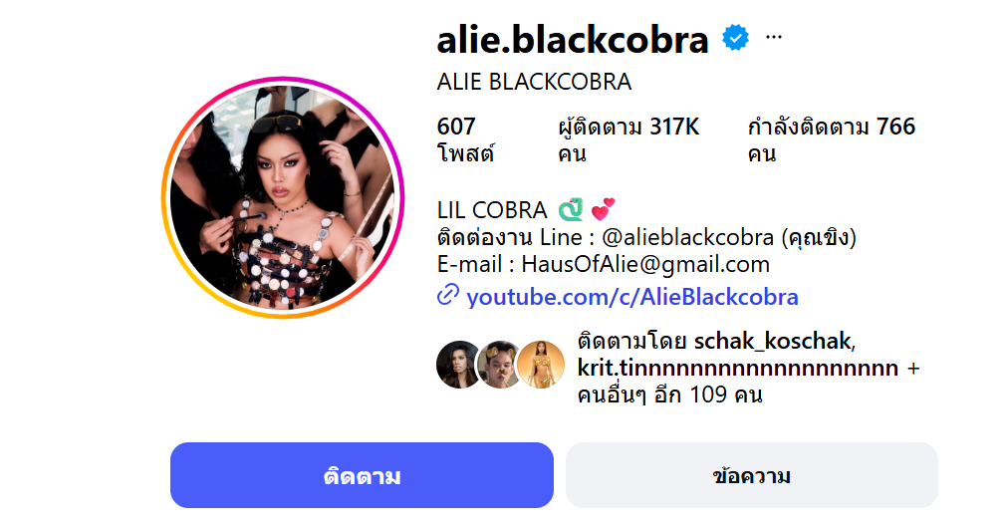Image resolution: width=1005 pixels, height=526 pixels.
Task: View the 766 following list
Action: click(x=832, y=139)
